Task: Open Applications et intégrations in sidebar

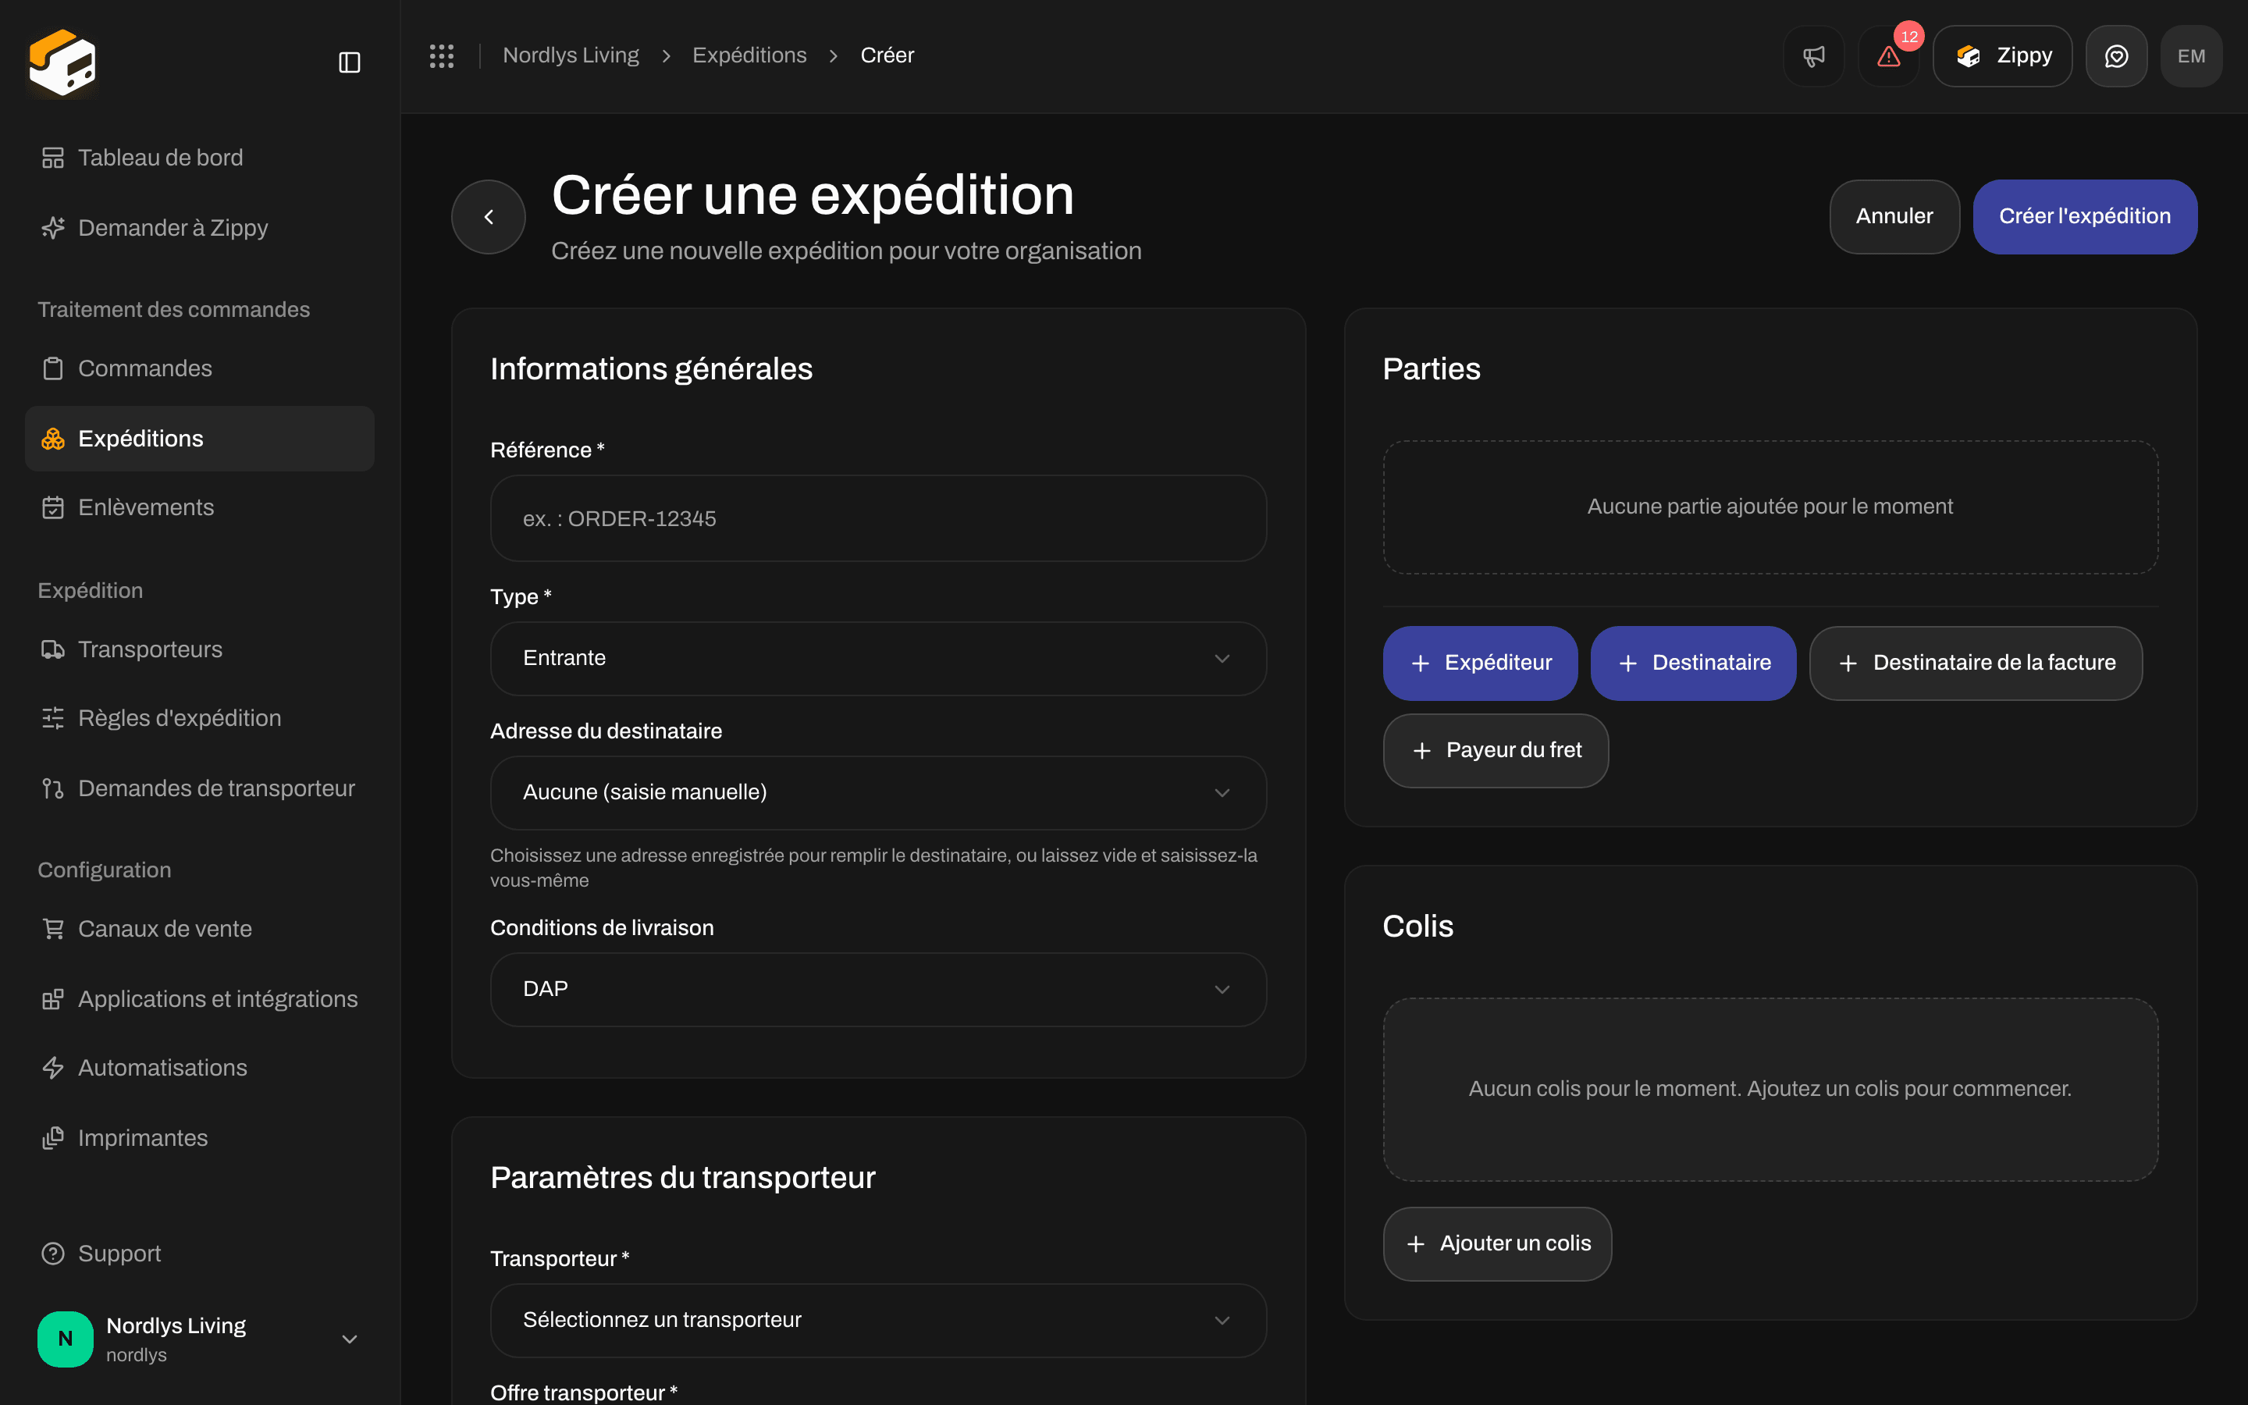Action: (x=200, y=999)
